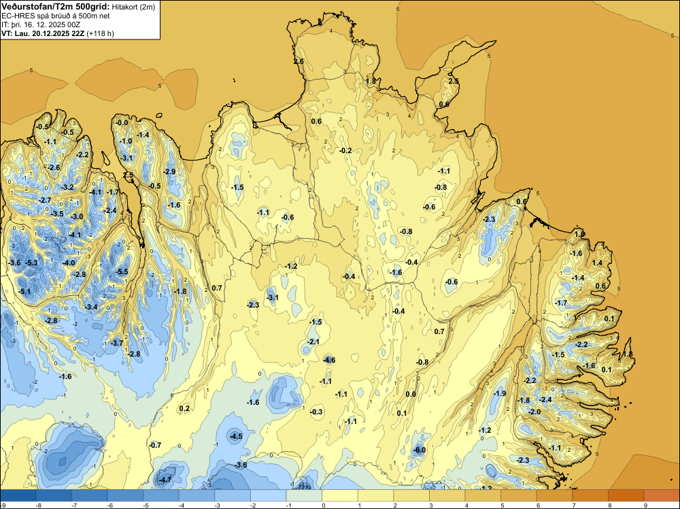Click the '-5.1' temperature value on the map

click(x=24, y=291)
